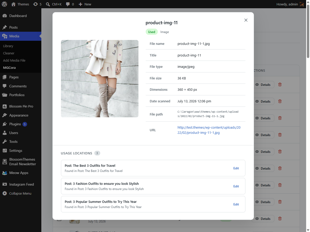Click the bottom-most red delete trash icon
This screenshot has width=310, height=232.
pos(280,219)
